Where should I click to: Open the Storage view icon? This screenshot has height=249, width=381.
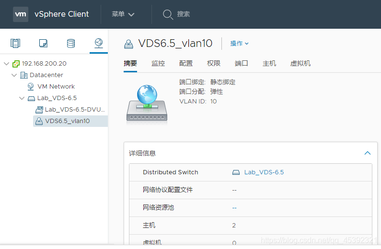click(71, 43)
